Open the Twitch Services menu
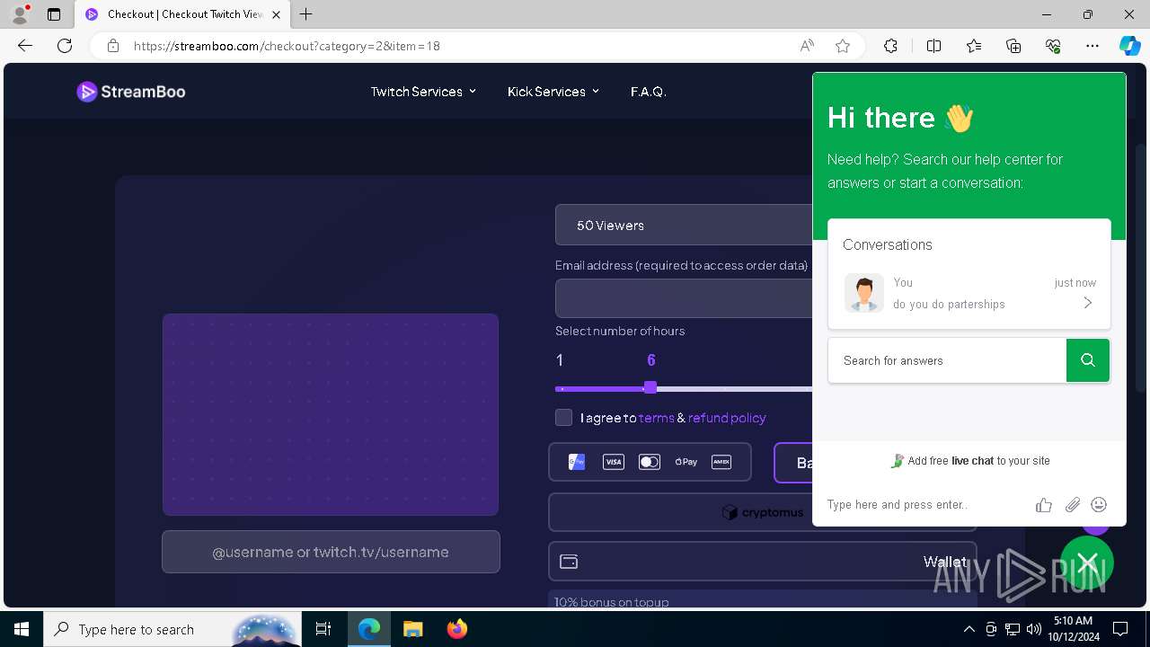The width and height of the screenshot is (1150, 647). pos(423,92)
